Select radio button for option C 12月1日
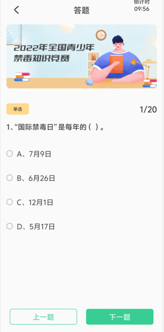The image size is (164, 332). [10, 202]
